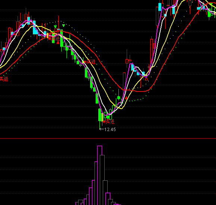
Task: Select the 买进 star marker above 12.45
Action: [x=108, y=122]
